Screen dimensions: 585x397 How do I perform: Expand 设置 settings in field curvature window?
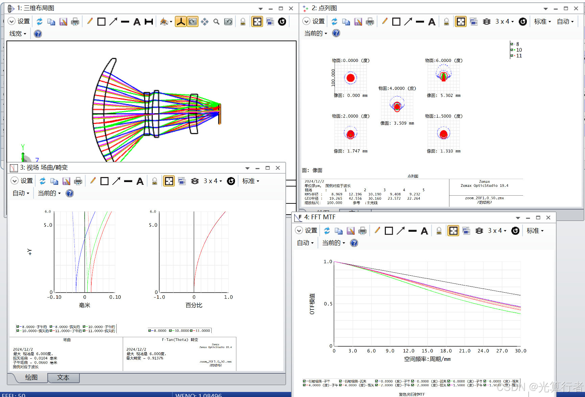pyautogui.click(x=22, y=181)
